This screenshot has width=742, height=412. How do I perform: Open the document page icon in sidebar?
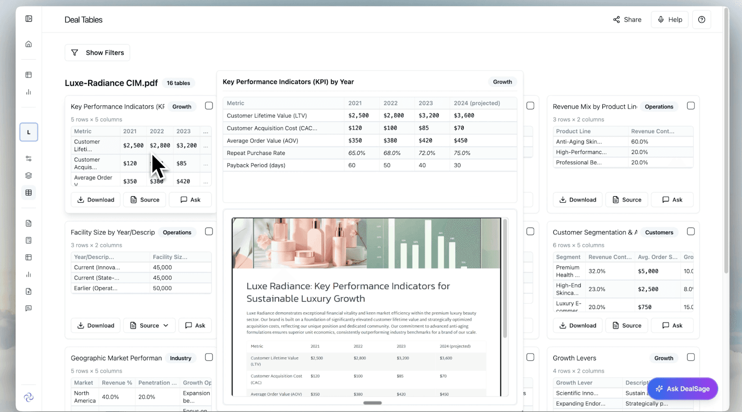[29, 223]
